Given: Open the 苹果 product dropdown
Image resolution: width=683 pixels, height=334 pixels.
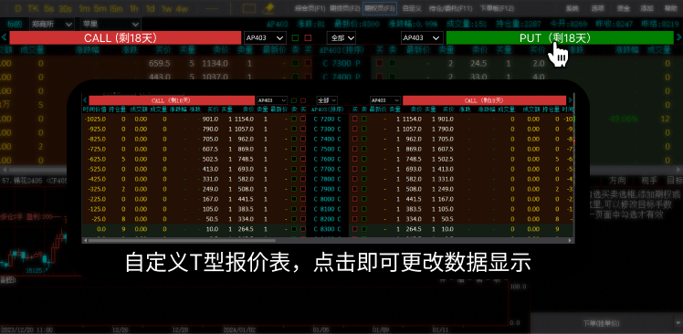Looking at the screenshot, I should tap(110, 25).
